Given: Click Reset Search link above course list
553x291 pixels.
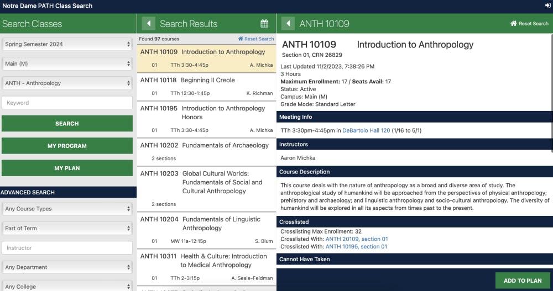Looking at the screenshot, I should pyautogui.click(x=255, y=39).
